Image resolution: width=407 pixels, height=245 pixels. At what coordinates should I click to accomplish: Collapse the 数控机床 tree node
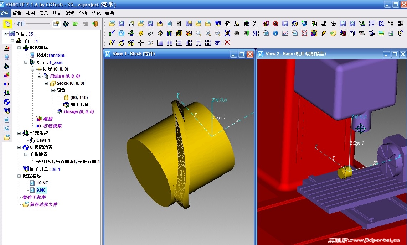click(19, 48)
